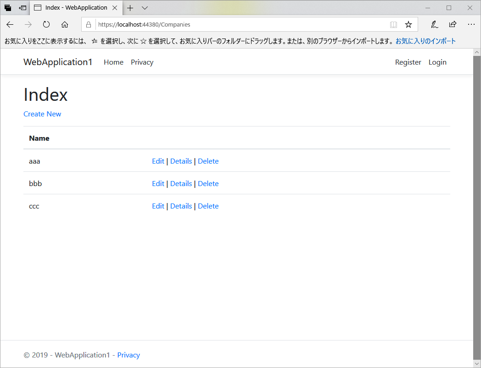
Task: Close the Index - WebApplication tab
Action: [115, 8]
